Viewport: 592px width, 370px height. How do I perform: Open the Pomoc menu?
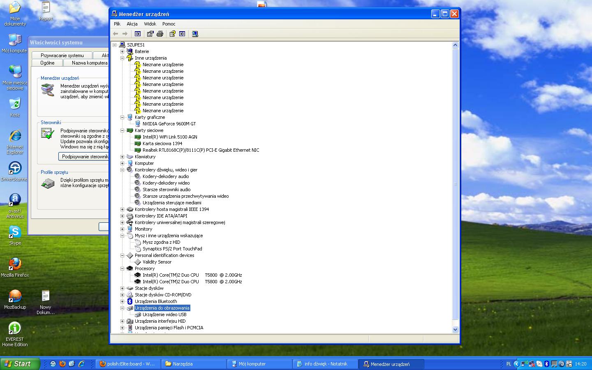tap(169, 24)
